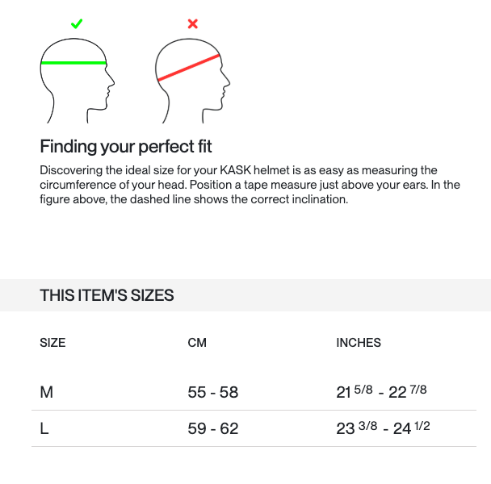The width and height of the screenshot is (491, 484).
Task: Click the 23 3/8 - 24 1/2 inches value
Action: pos(383,428)
